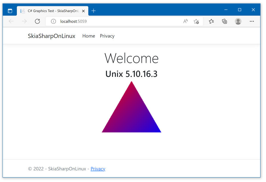Open Settings and more menu

[x=252, y=21]
